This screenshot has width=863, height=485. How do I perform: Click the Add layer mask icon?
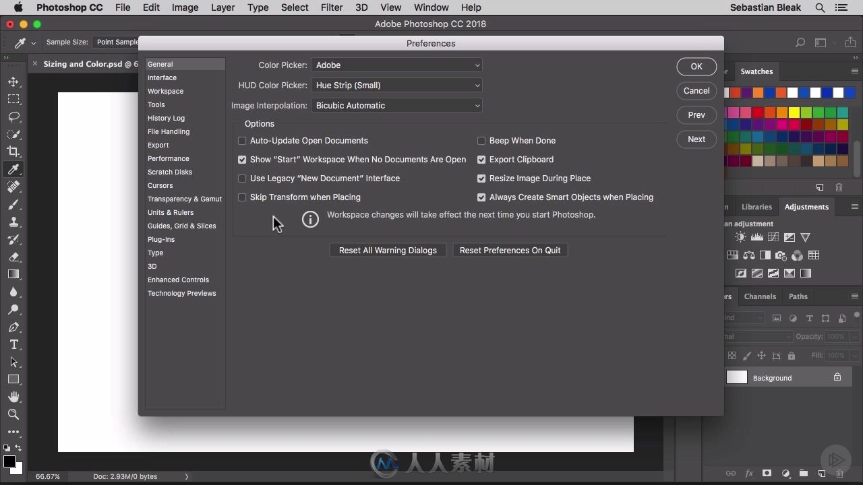[767, 474]
